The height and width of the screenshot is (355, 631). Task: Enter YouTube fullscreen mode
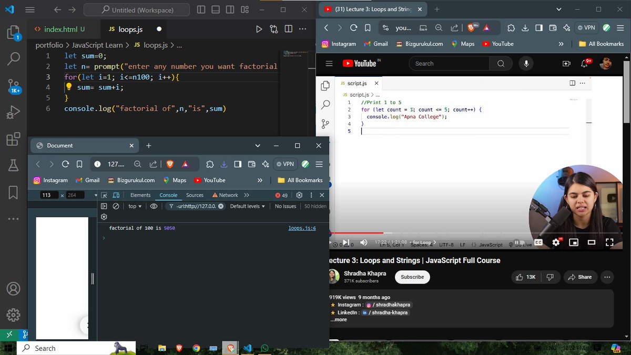609,242
